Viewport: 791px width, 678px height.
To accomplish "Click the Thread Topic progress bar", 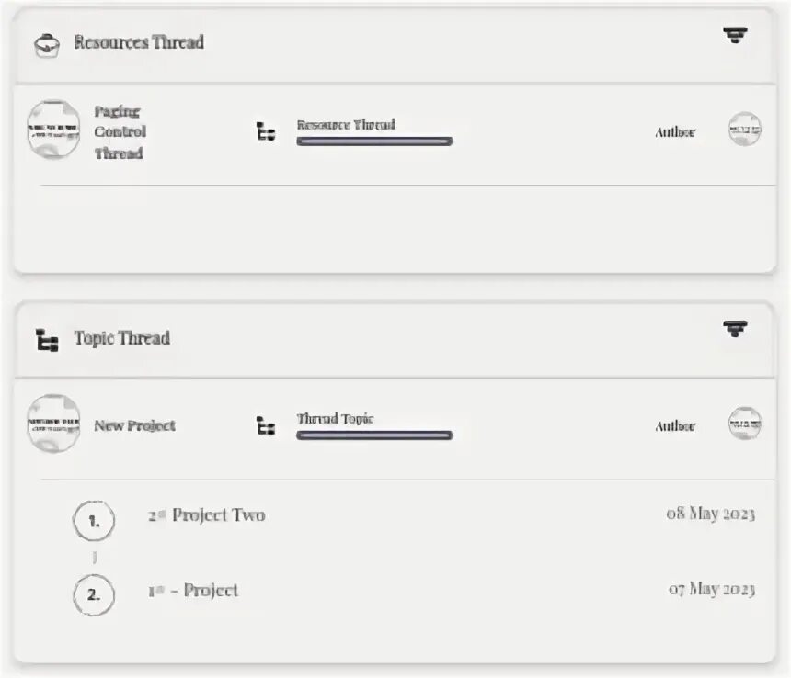I will click(374, 435).
